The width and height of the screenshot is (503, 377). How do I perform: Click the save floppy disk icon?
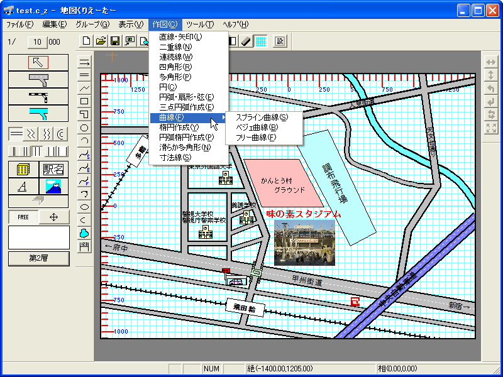(115, 41)
